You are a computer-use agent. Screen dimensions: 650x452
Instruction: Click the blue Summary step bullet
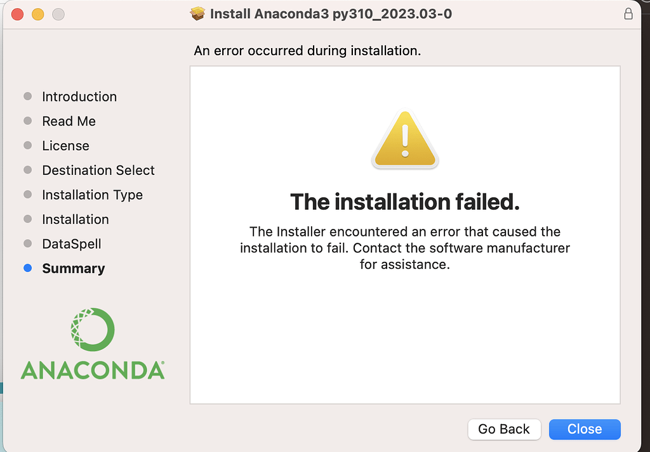click(x=27, y=268)
